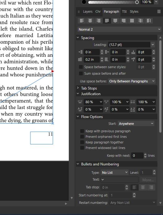Set bullet alignment to center icon
Screen dimensions: 163x215
point(143,187)
